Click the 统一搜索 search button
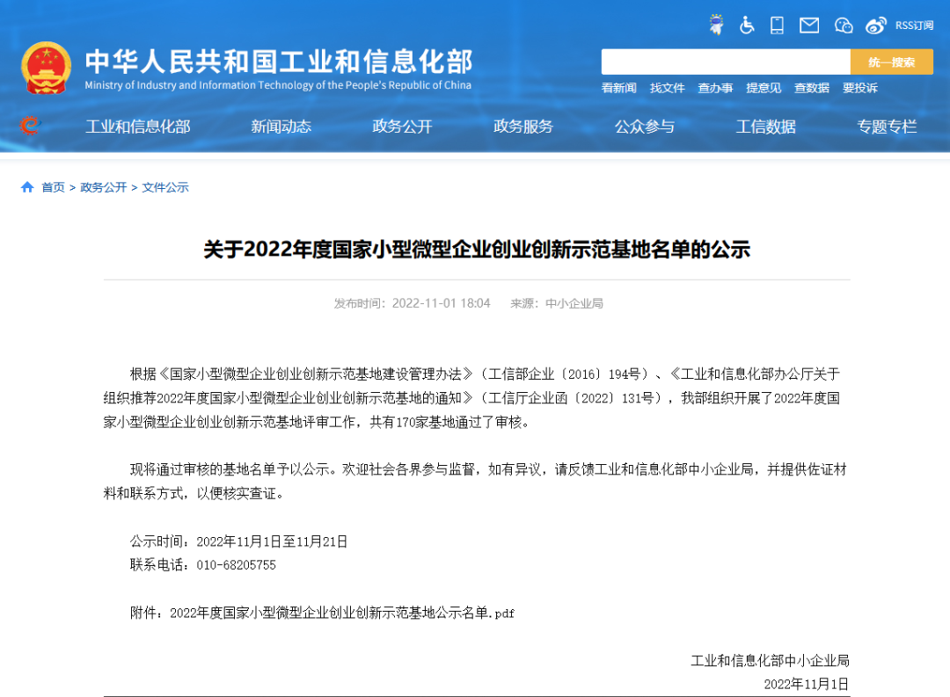The height and width of the screenshot is (697, 950). point(891,62)
